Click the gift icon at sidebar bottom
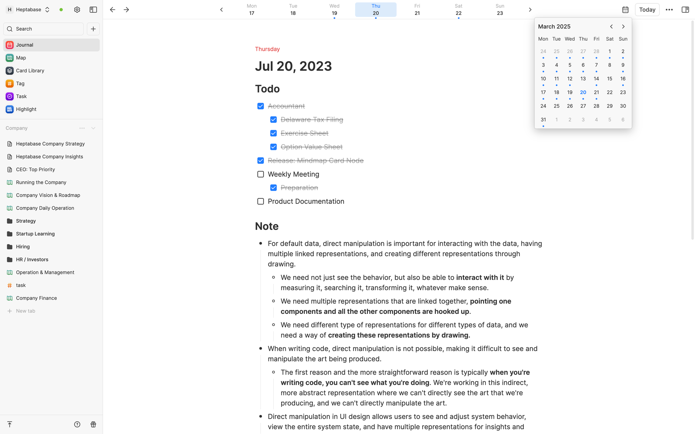The height and width of the screenshot is (434, 695). (x=93, y=424)
